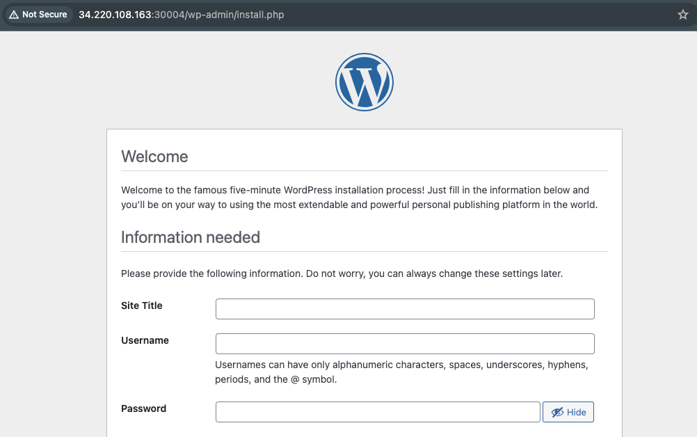The width and height of the screenshot is (697, 437).
Task: Click the bookmark star in the browser toolbar
Action: tap(682, 14)
